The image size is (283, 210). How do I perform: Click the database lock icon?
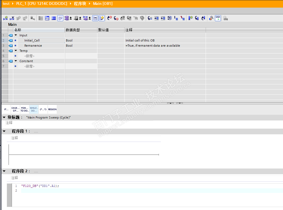[225, 18]
